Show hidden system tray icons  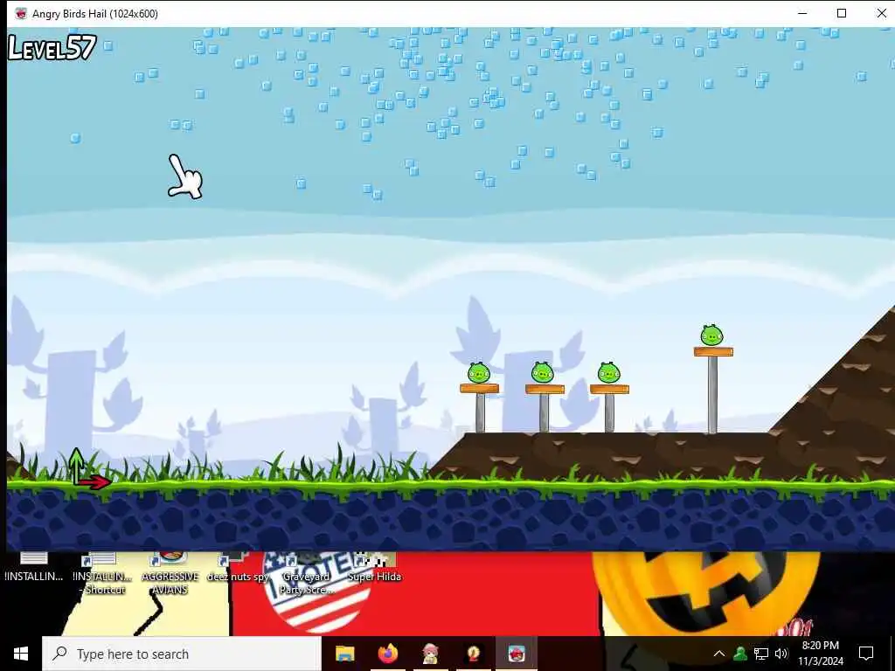(x=719, y=654)
